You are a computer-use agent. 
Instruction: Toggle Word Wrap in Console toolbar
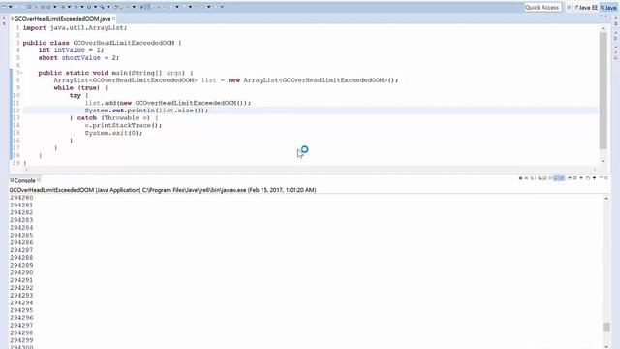(x=550, y=178)
